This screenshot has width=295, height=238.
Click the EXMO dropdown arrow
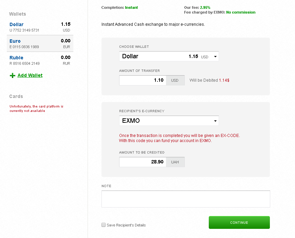215,121
